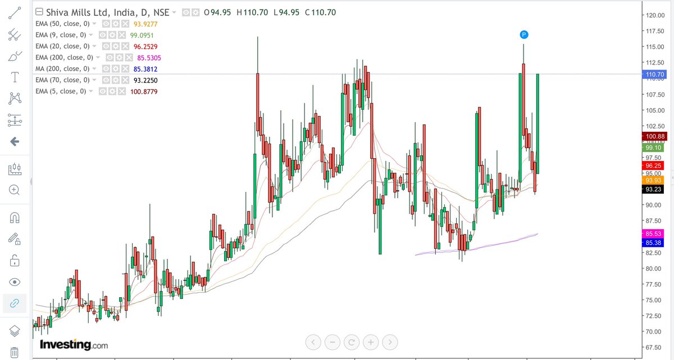Toggle Stay in Drawing Mode pencil-lock
Viewport: 674px width, 360px height.
15,239
